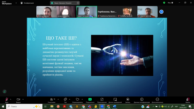The image size is (194, 109).
Task: Open Данные конференции meeting info
Action: (x=142, y=100)
